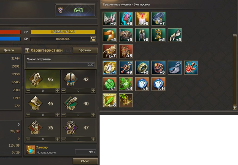This screenshot has width=238, height=165.
Task: Select the silver ring +7 equipment icon
Action: 158,19
